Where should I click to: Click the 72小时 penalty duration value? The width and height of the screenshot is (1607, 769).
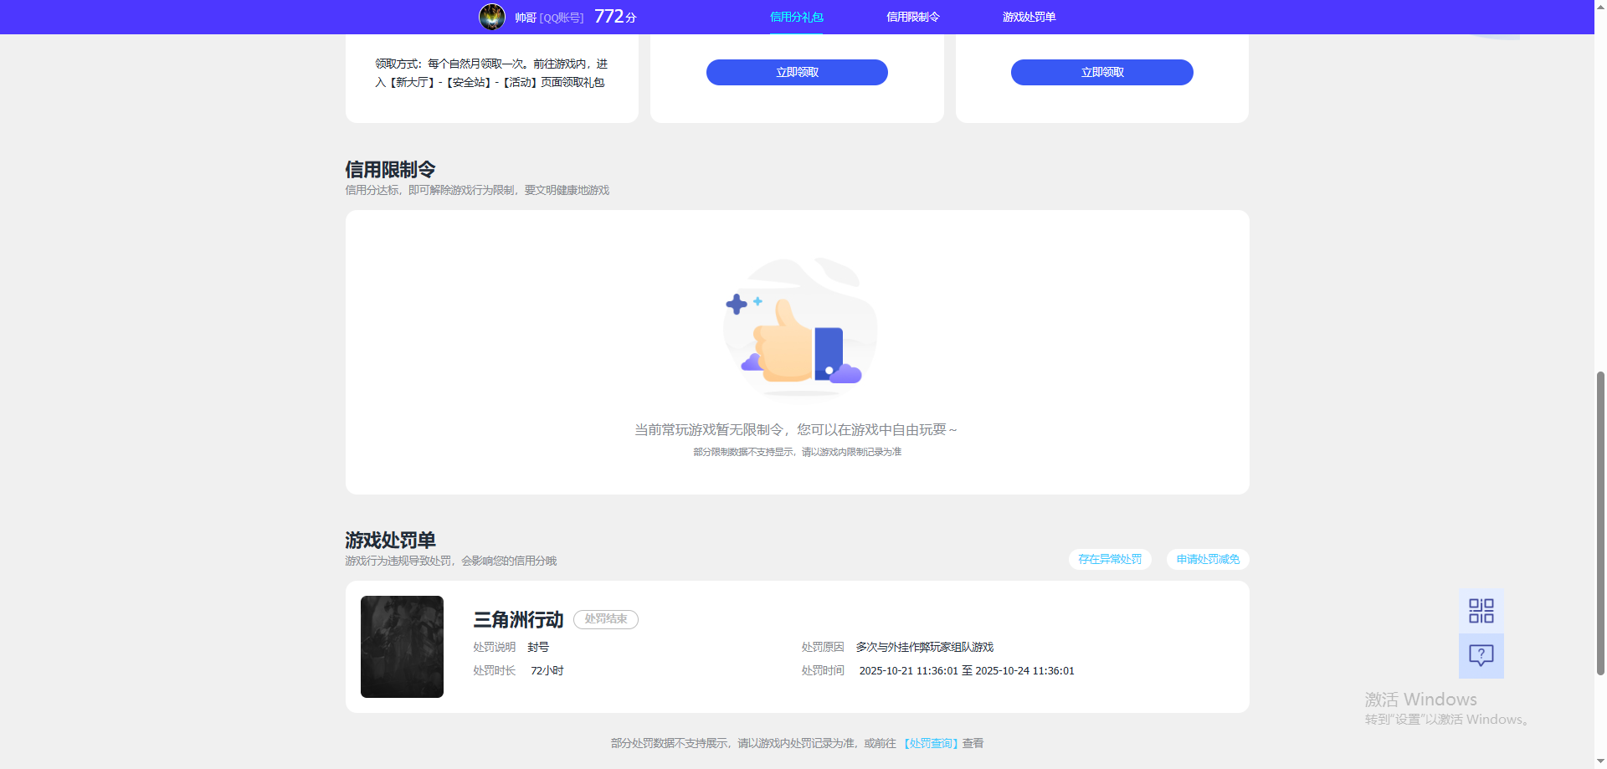[x=547, y=671]
